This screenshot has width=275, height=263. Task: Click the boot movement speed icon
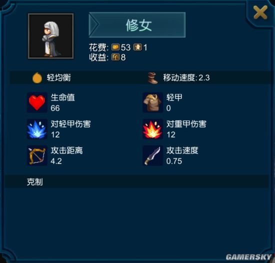click(152, 78)
